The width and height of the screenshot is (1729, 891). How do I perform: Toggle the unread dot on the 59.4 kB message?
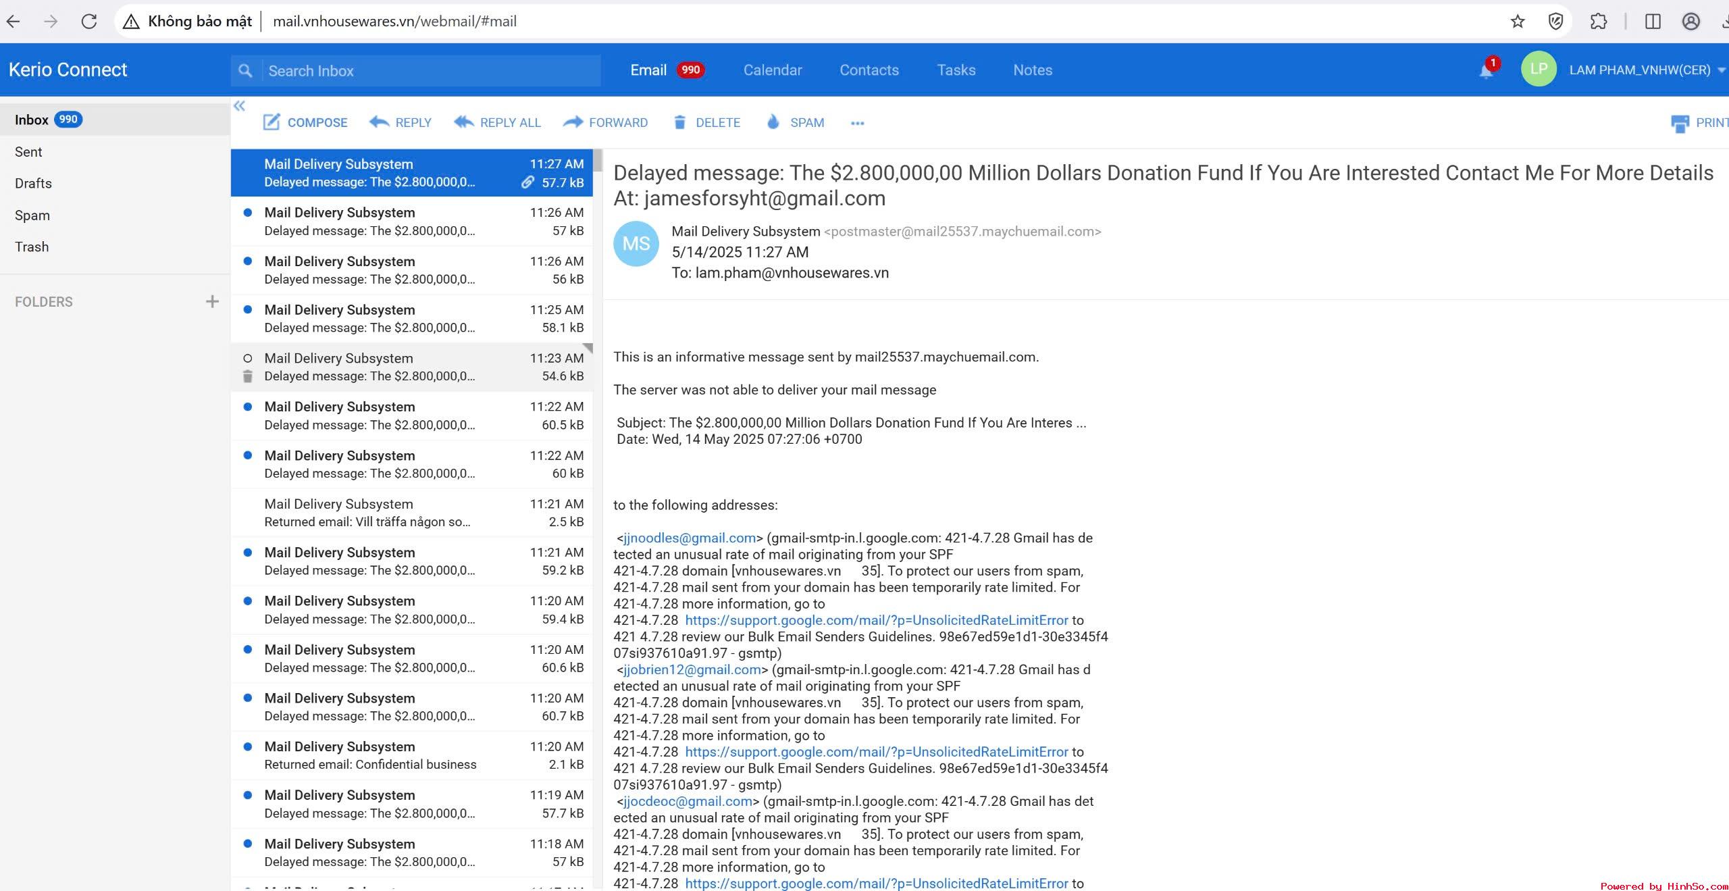click(x=248, y=601)
